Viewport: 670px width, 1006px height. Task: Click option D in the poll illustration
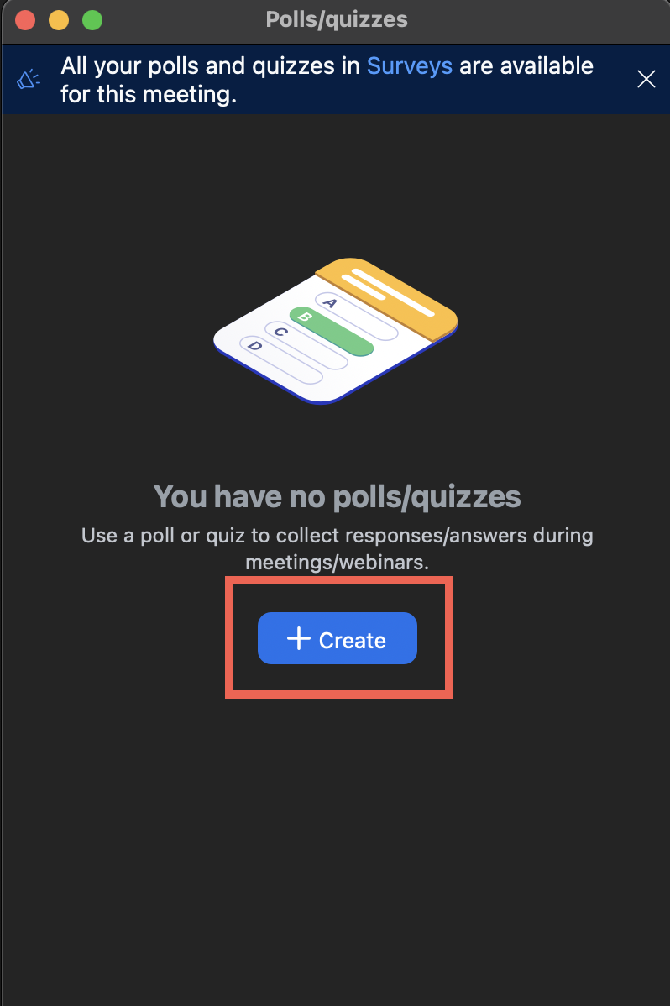click(x=256, y=345)
